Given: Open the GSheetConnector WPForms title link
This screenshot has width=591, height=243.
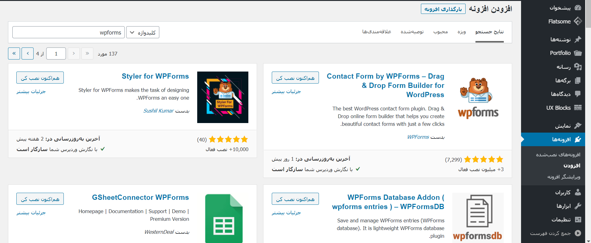Looking at the screenshot, I should (x=141, y=197).
